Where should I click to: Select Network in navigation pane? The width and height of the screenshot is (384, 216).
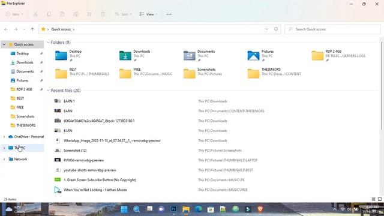[x=20, y=159]
